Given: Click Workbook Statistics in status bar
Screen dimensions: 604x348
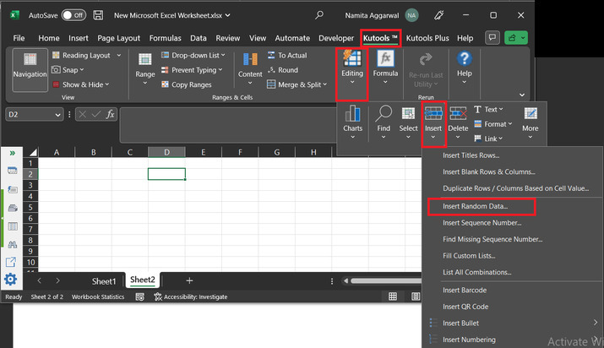Looking at the screenshot, I should click(100, 297).
